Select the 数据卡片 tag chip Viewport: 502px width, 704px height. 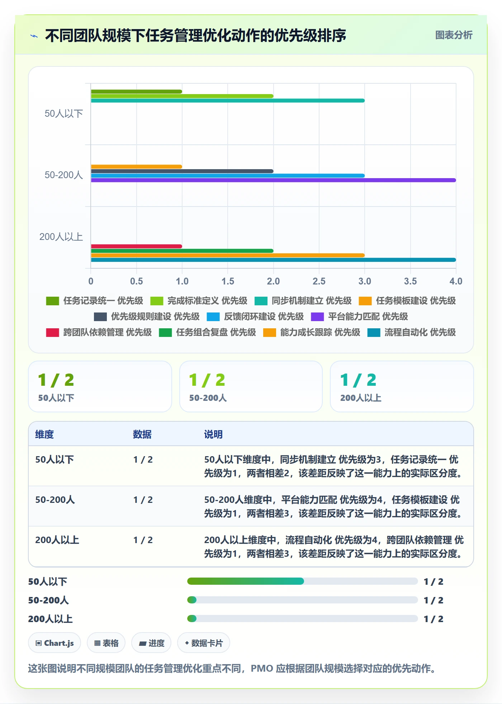tap(204, 643)
